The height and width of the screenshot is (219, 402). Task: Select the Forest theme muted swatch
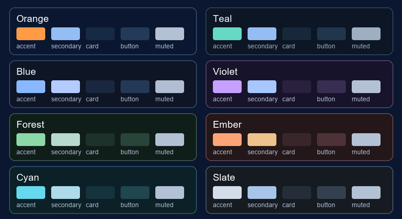pyautogui.click(x=170, y=140)
